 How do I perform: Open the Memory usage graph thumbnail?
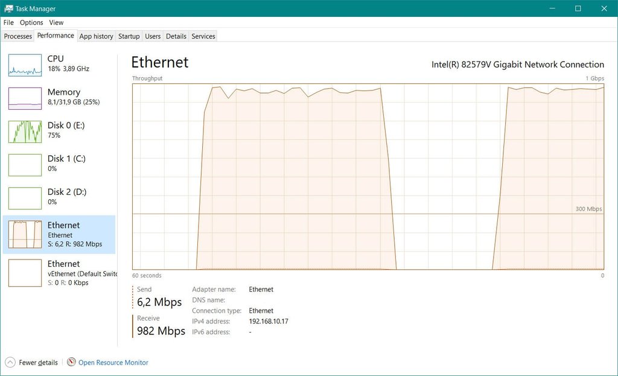(x=25, y=98)
